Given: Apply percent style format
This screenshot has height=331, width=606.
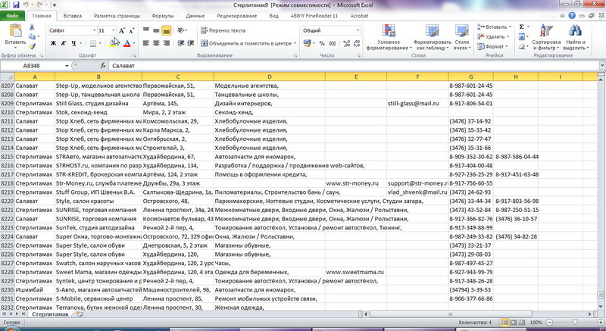Looking at the screenshot, I should pos(322,43).
